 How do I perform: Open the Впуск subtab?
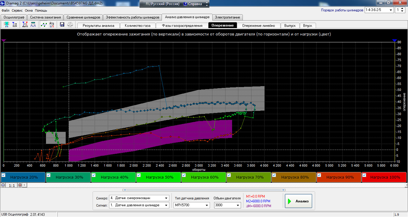[x=308, y=26]
